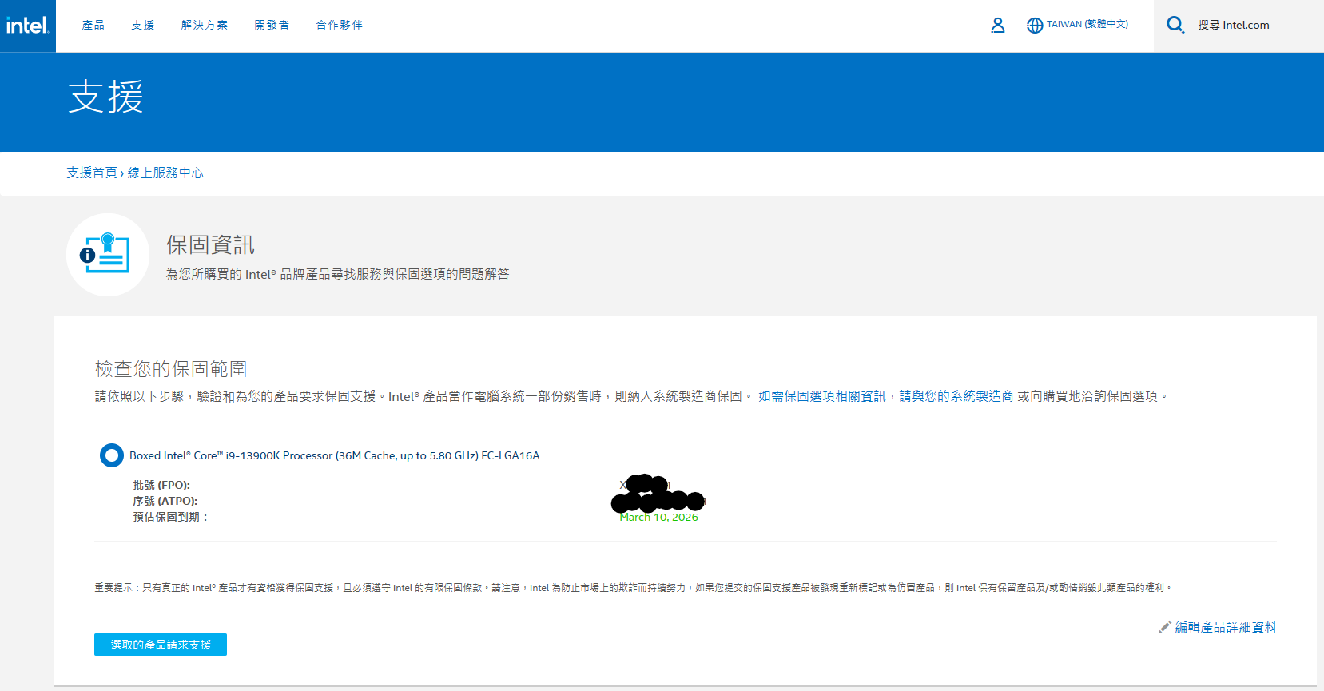Click the 保固資訊 heading
The image size is (1324, 691).
[210, 244]
